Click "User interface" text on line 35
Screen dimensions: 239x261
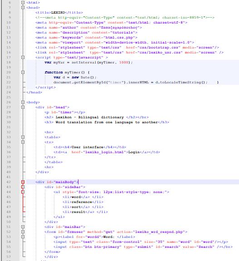[87, 147]
